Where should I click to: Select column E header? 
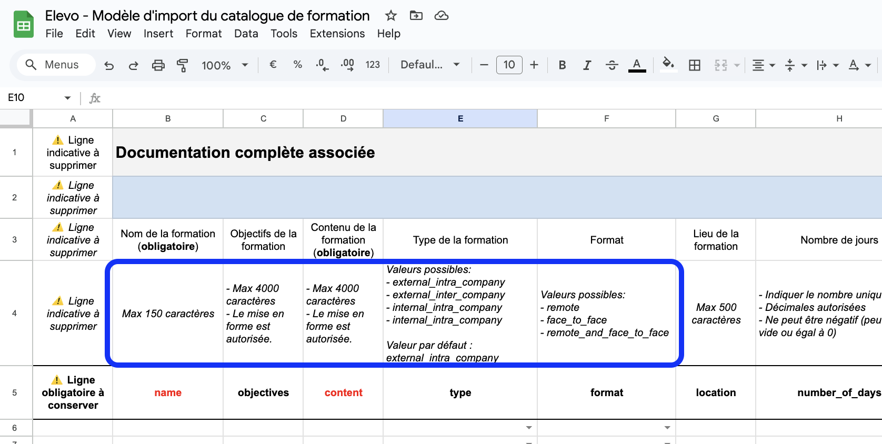click(460, 118)
